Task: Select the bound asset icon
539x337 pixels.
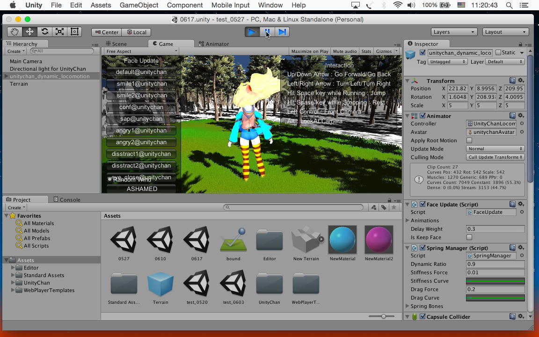Action: pos(233,240)
